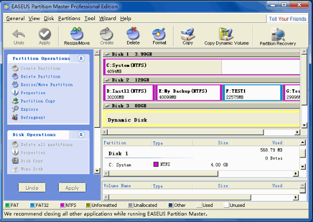Click the Tell Your Friends link
313x222 pixels.
coord(287,19)
